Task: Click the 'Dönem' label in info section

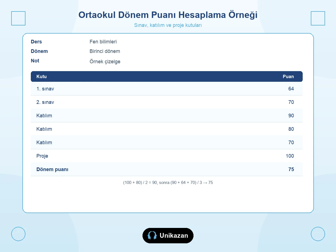Action: (x=39, y=51)
